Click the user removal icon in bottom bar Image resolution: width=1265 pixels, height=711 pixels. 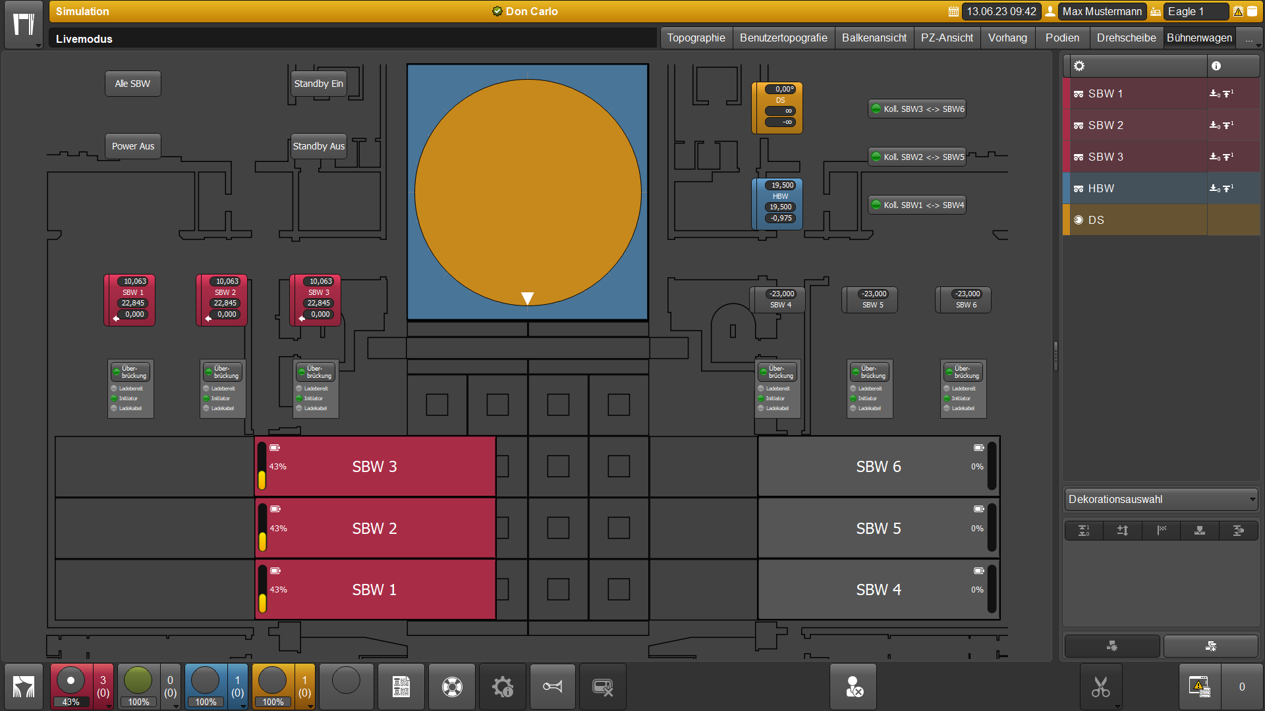pos(854,687)
